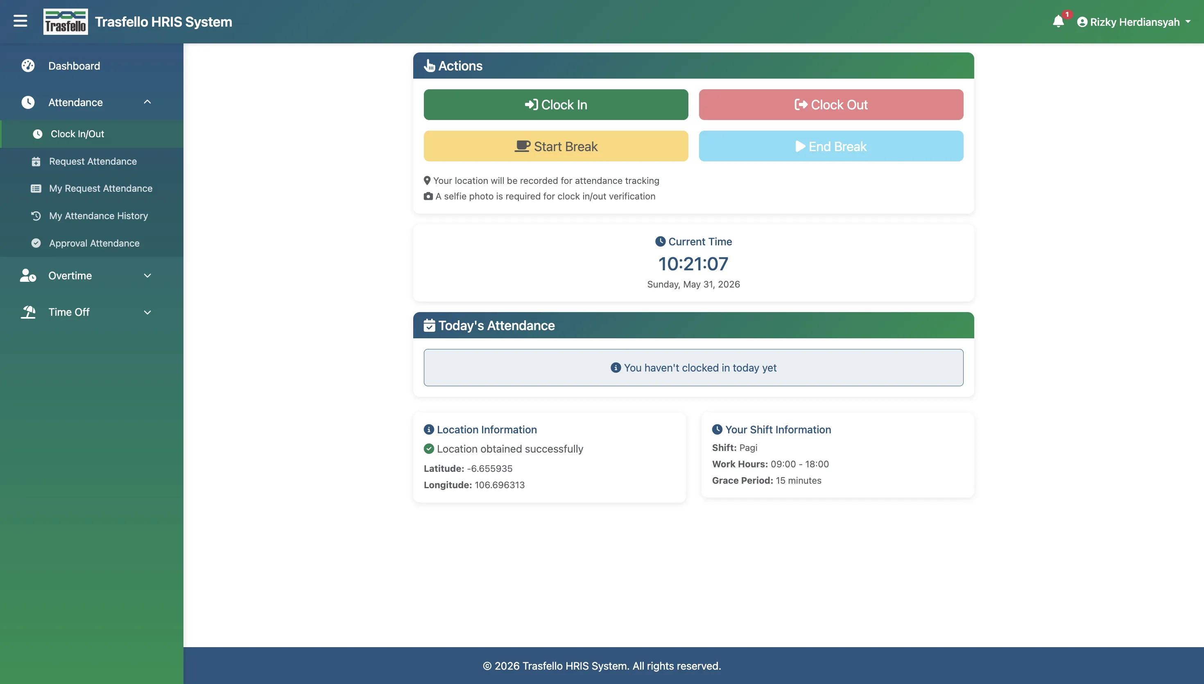1204x684 pixels.
Task: Click the Trasfello HRIS System title
Action: pos(163,22)
